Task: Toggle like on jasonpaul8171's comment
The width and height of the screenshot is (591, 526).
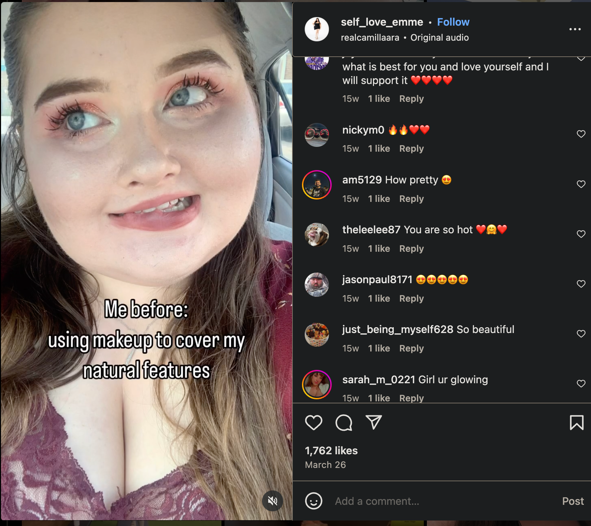Action: 581,284
